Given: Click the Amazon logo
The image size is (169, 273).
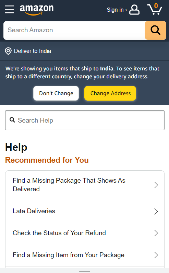Looking at the screenshot, I should tap(37, 10).
